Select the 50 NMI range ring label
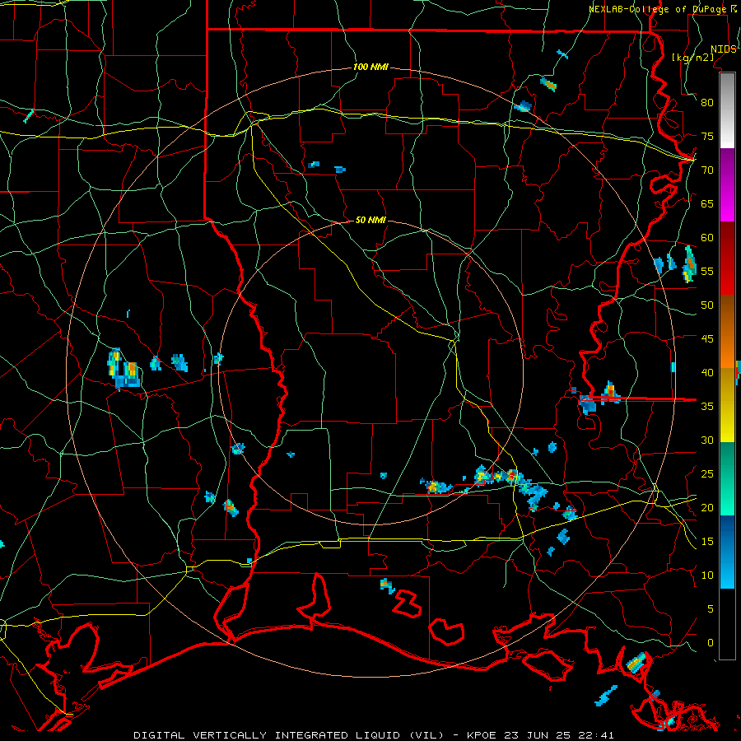 (370, 220)
